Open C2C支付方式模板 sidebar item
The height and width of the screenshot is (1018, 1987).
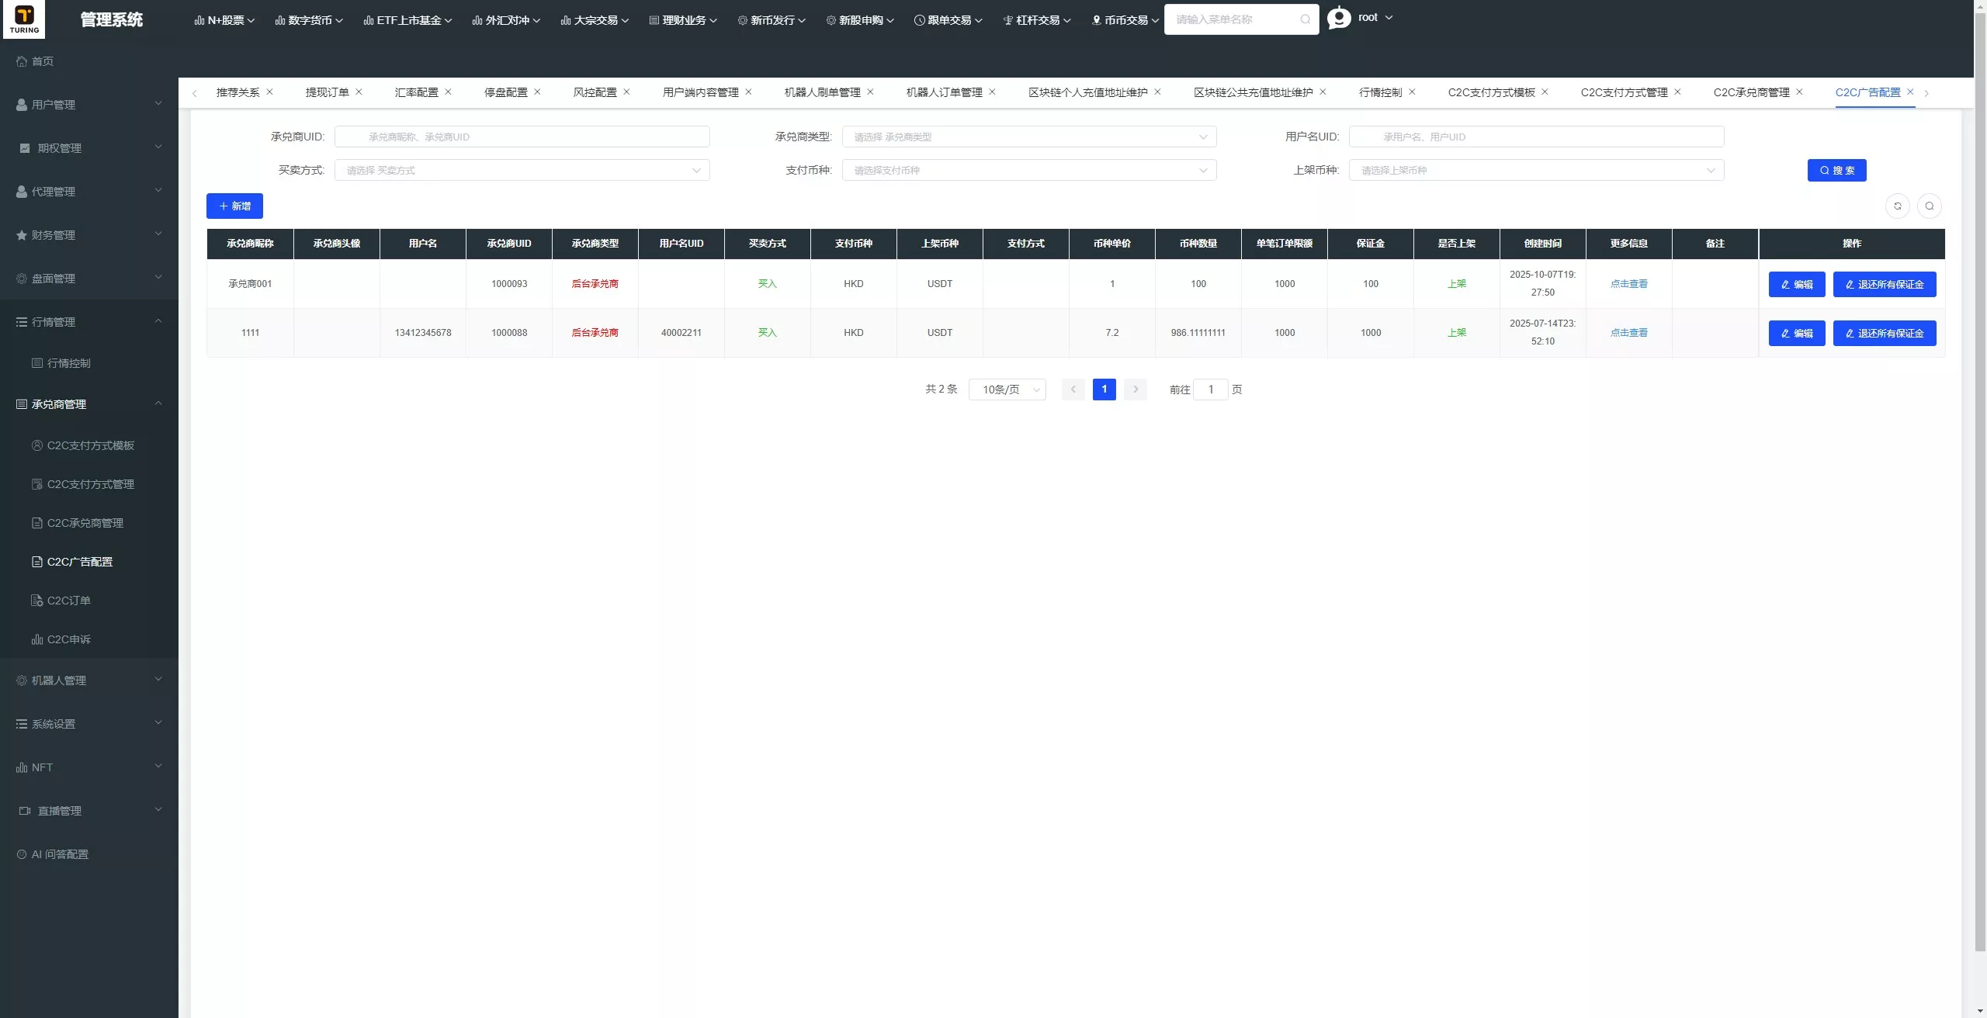(x=89, y=445)
